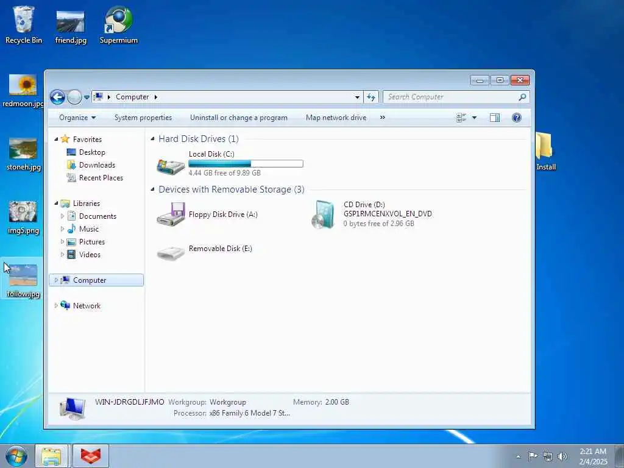The height and width of the screenshot is (468, 624).
Task: Collapse the Libraries tree group
Action: click(56, 204)
